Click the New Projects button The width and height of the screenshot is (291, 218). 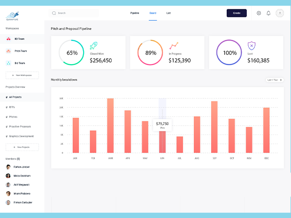click(22, 147)
